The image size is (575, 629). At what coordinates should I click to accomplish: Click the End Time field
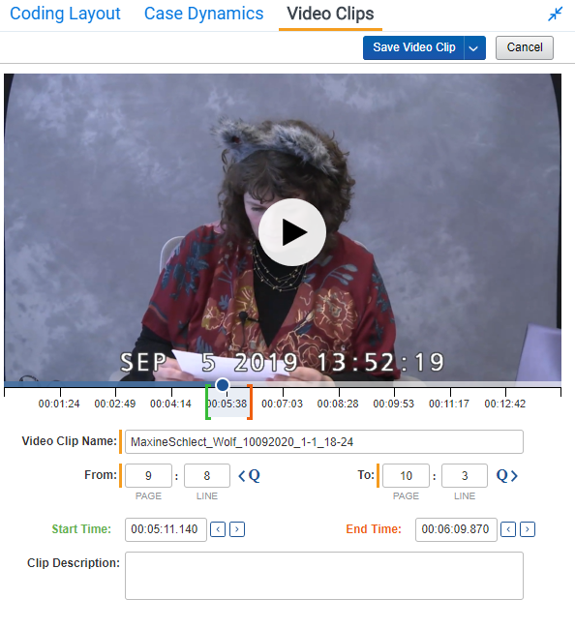coord(456,529)
